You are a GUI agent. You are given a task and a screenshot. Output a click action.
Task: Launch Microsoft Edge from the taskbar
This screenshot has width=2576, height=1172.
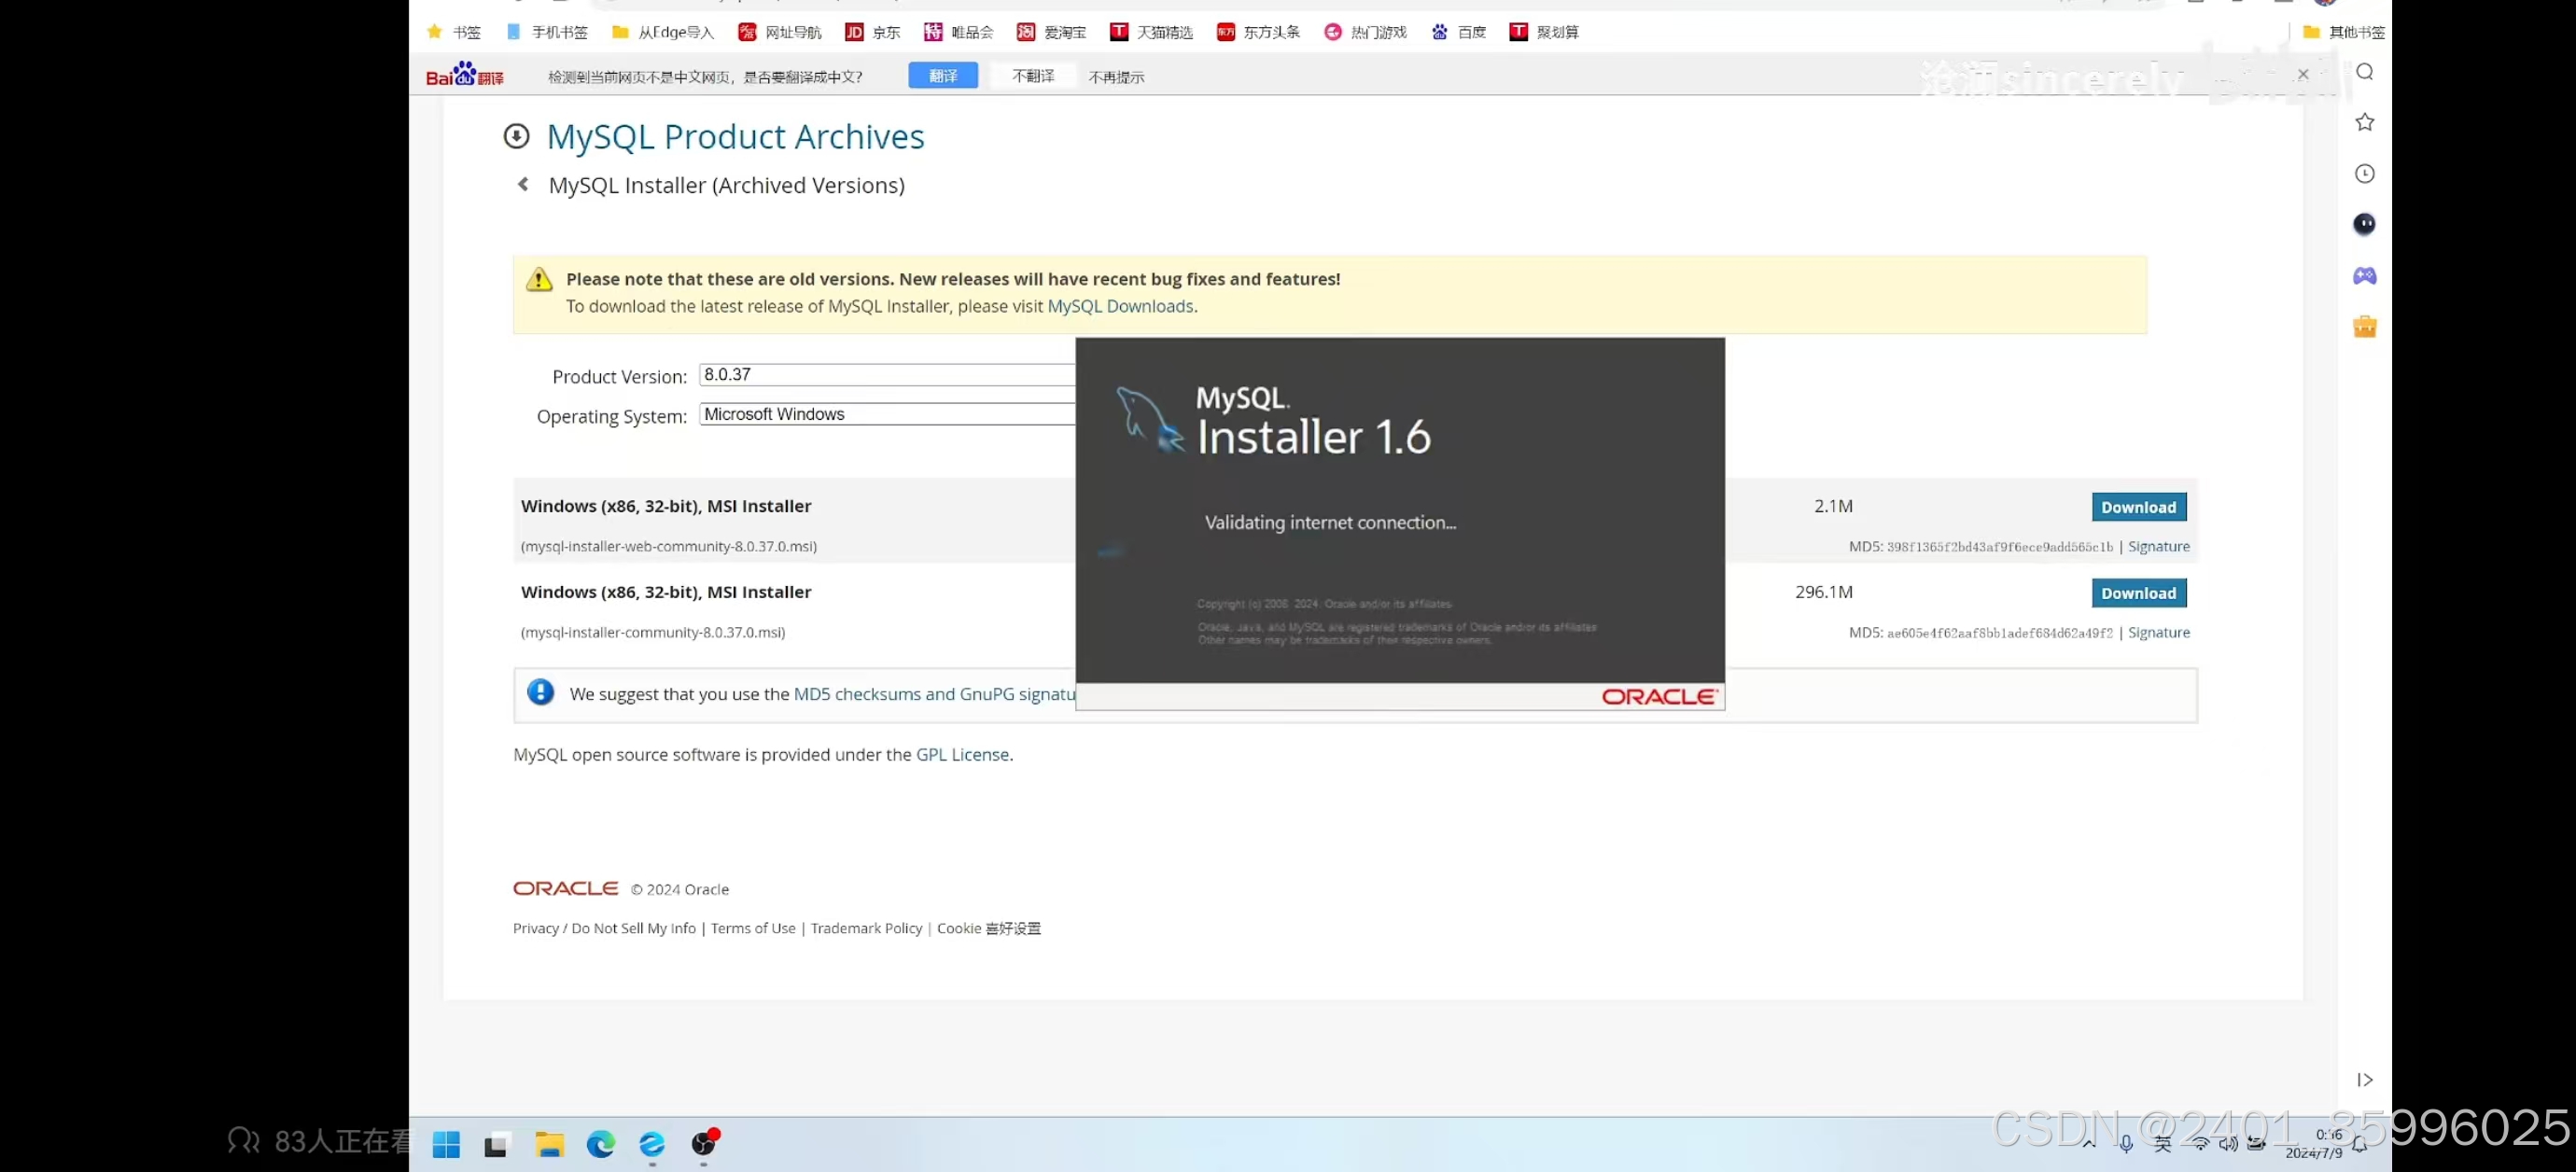(599, 1144)
